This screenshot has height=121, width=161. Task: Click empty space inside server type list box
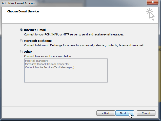(x=66, y=75)
